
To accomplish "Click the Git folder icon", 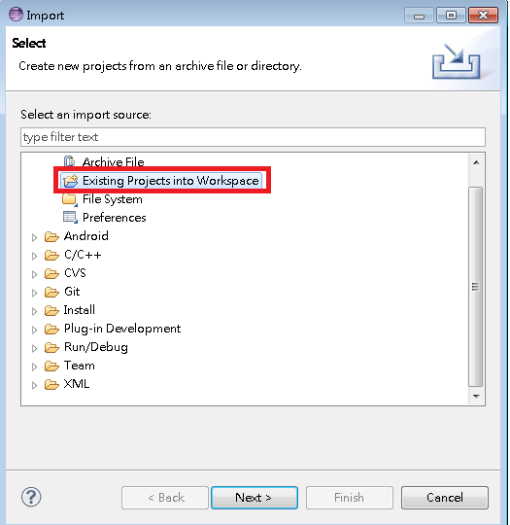I will [51, 292].
